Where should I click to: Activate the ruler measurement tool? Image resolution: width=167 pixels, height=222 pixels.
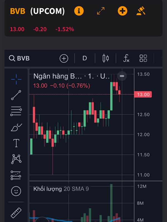click(16, 213)
